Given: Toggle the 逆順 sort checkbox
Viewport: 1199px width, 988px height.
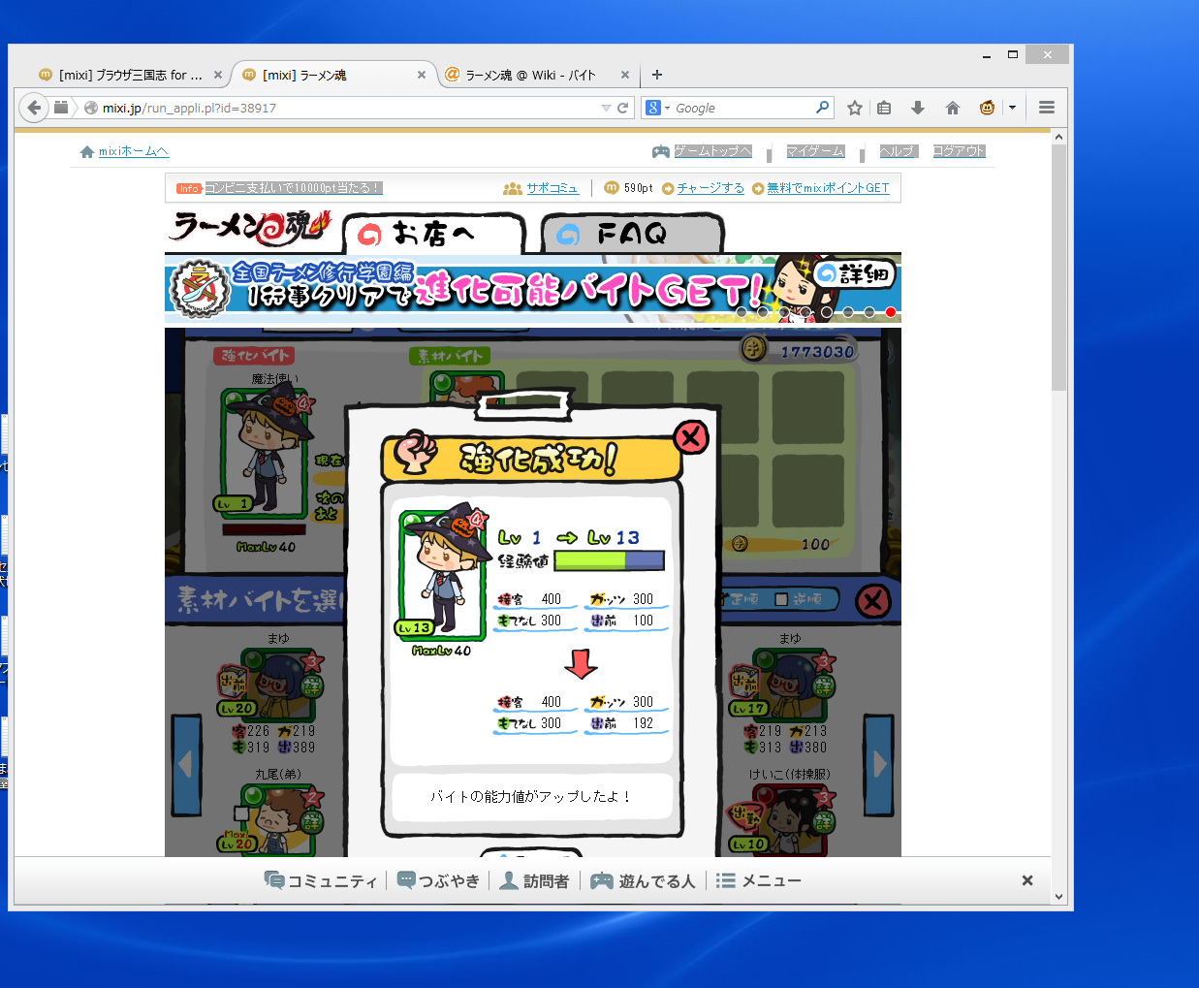Looking at the screenshot, I should pos(781,599).
